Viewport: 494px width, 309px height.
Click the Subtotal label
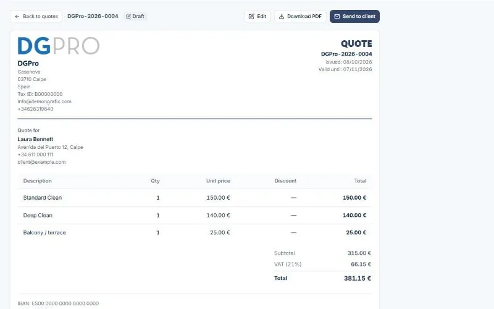[285, 253]
